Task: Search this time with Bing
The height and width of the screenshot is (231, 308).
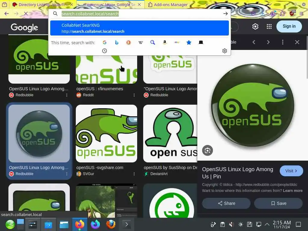Action: click(116, 42)
